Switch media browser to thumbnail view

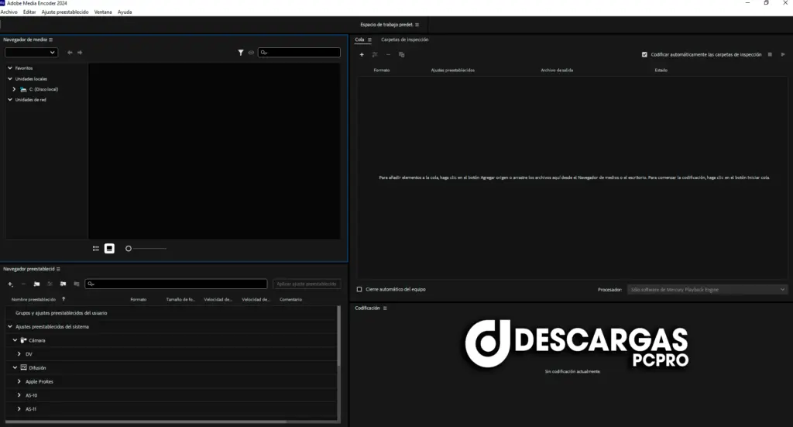109,248
